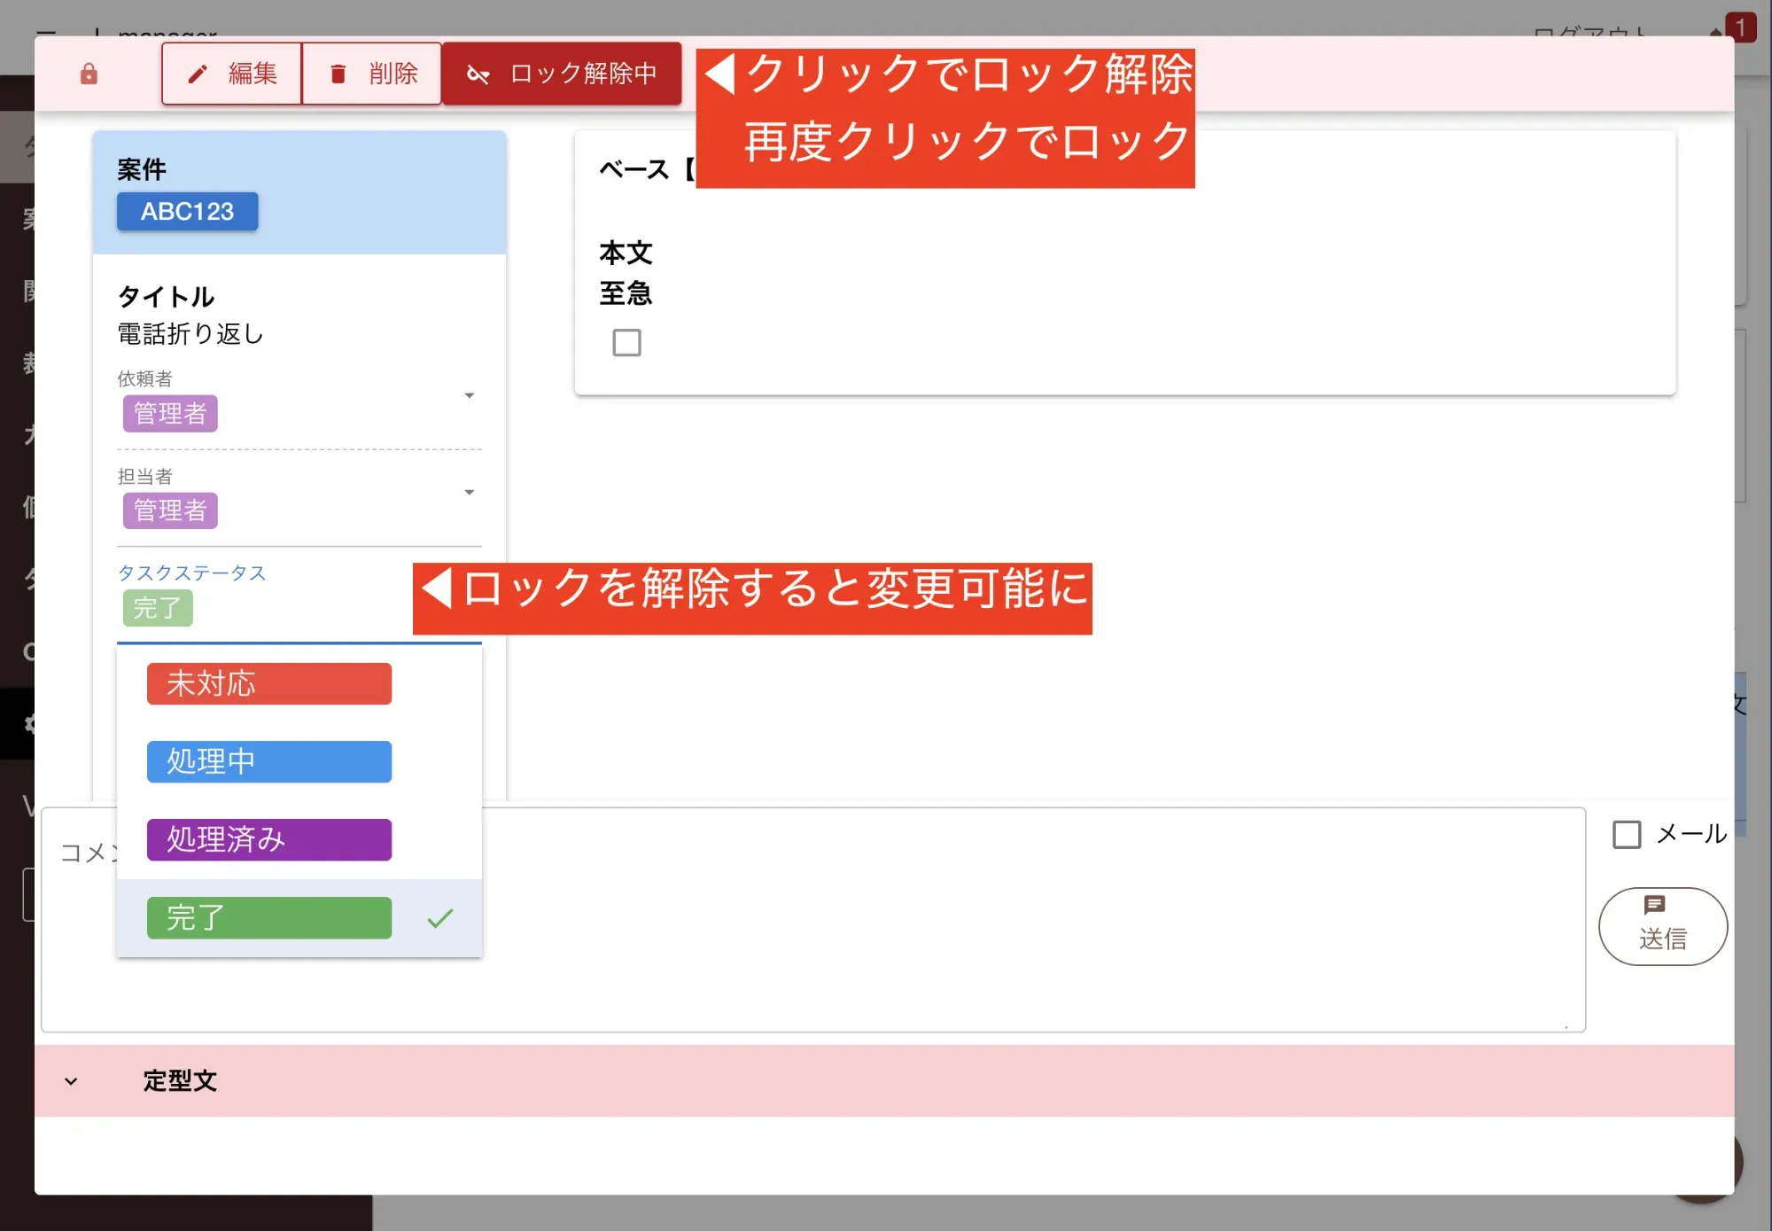Click the trash icon on the 削除 button

(x=338, y=74)
